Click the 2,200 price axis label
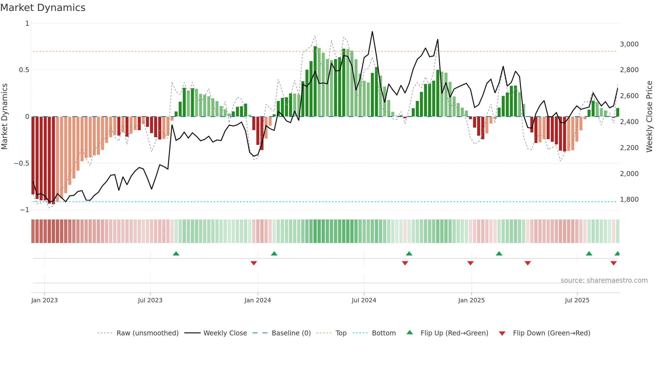 click(x=629, y=148)
